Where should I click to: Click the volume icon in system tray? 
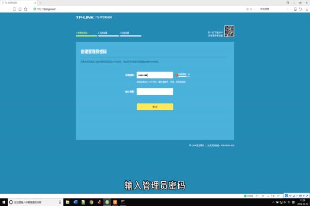pyautogui.click(x=285, y=202)
